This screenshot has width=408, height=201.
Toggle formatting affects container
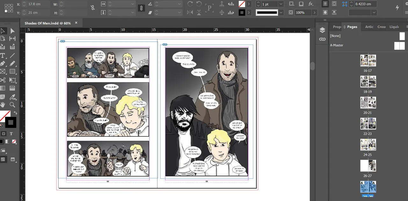click(4, 134)
